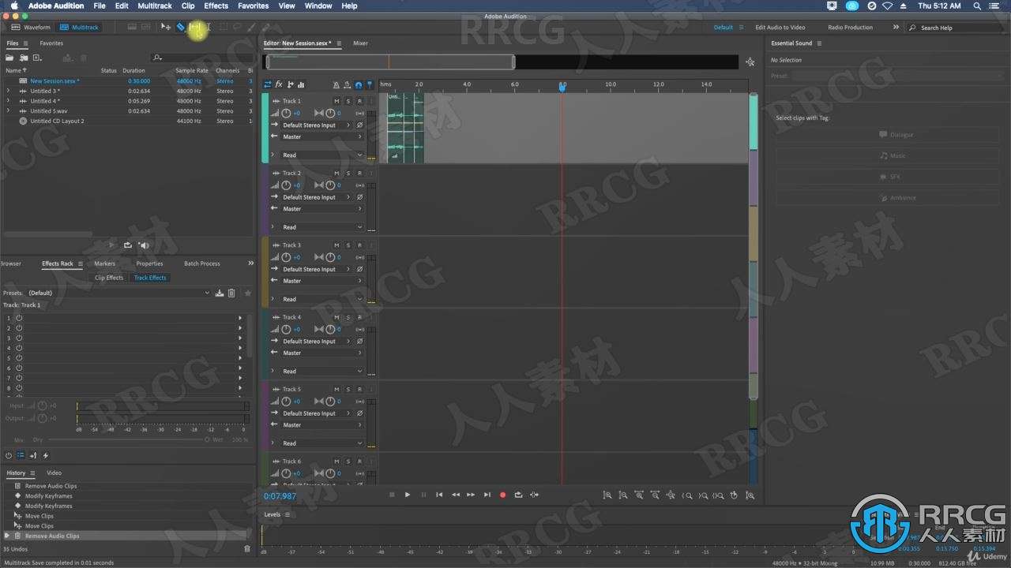1011x568 pixels.
Task: Show the Sends section in editor
Action: [x=291, y=84]
